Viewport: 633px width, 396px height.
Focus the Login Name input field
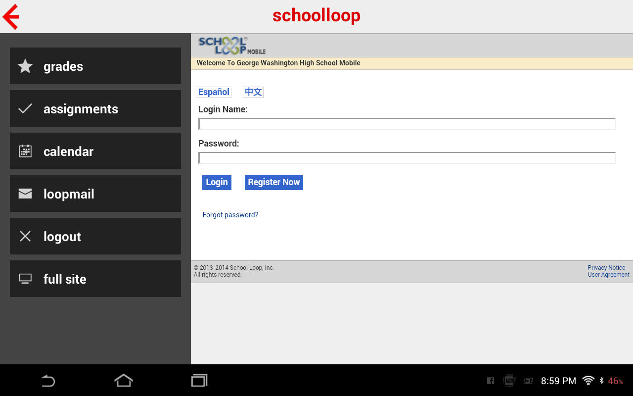[x=407, y=124]
